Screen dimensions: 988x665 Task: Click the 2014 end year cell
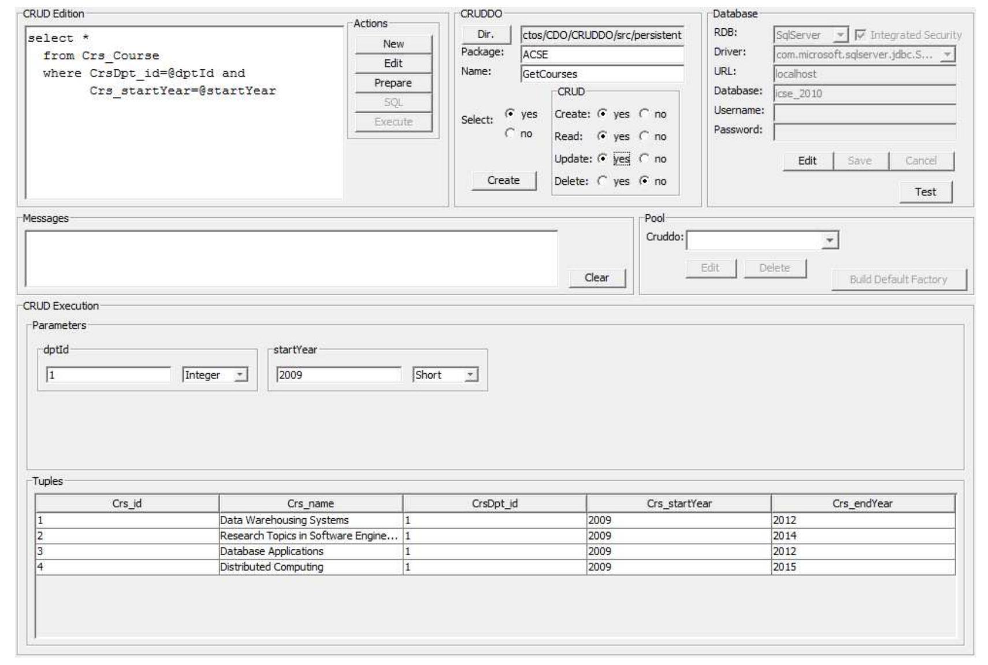[863, 536]
